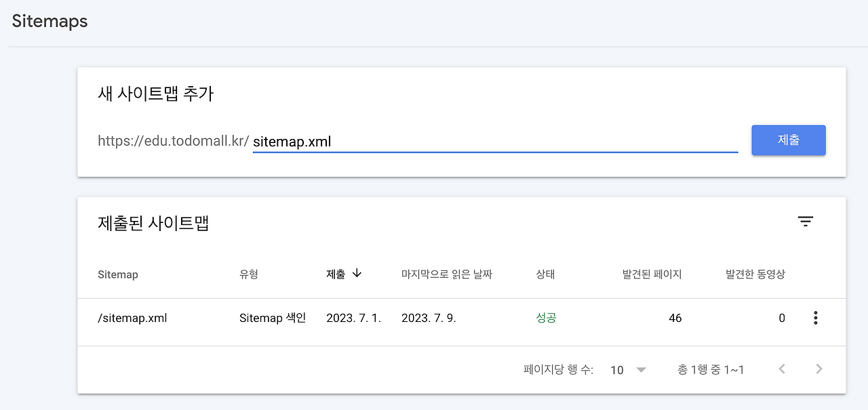Click the previous page arrow in pagination
Viewport: 868px width, 410px height.
point(781,369)
